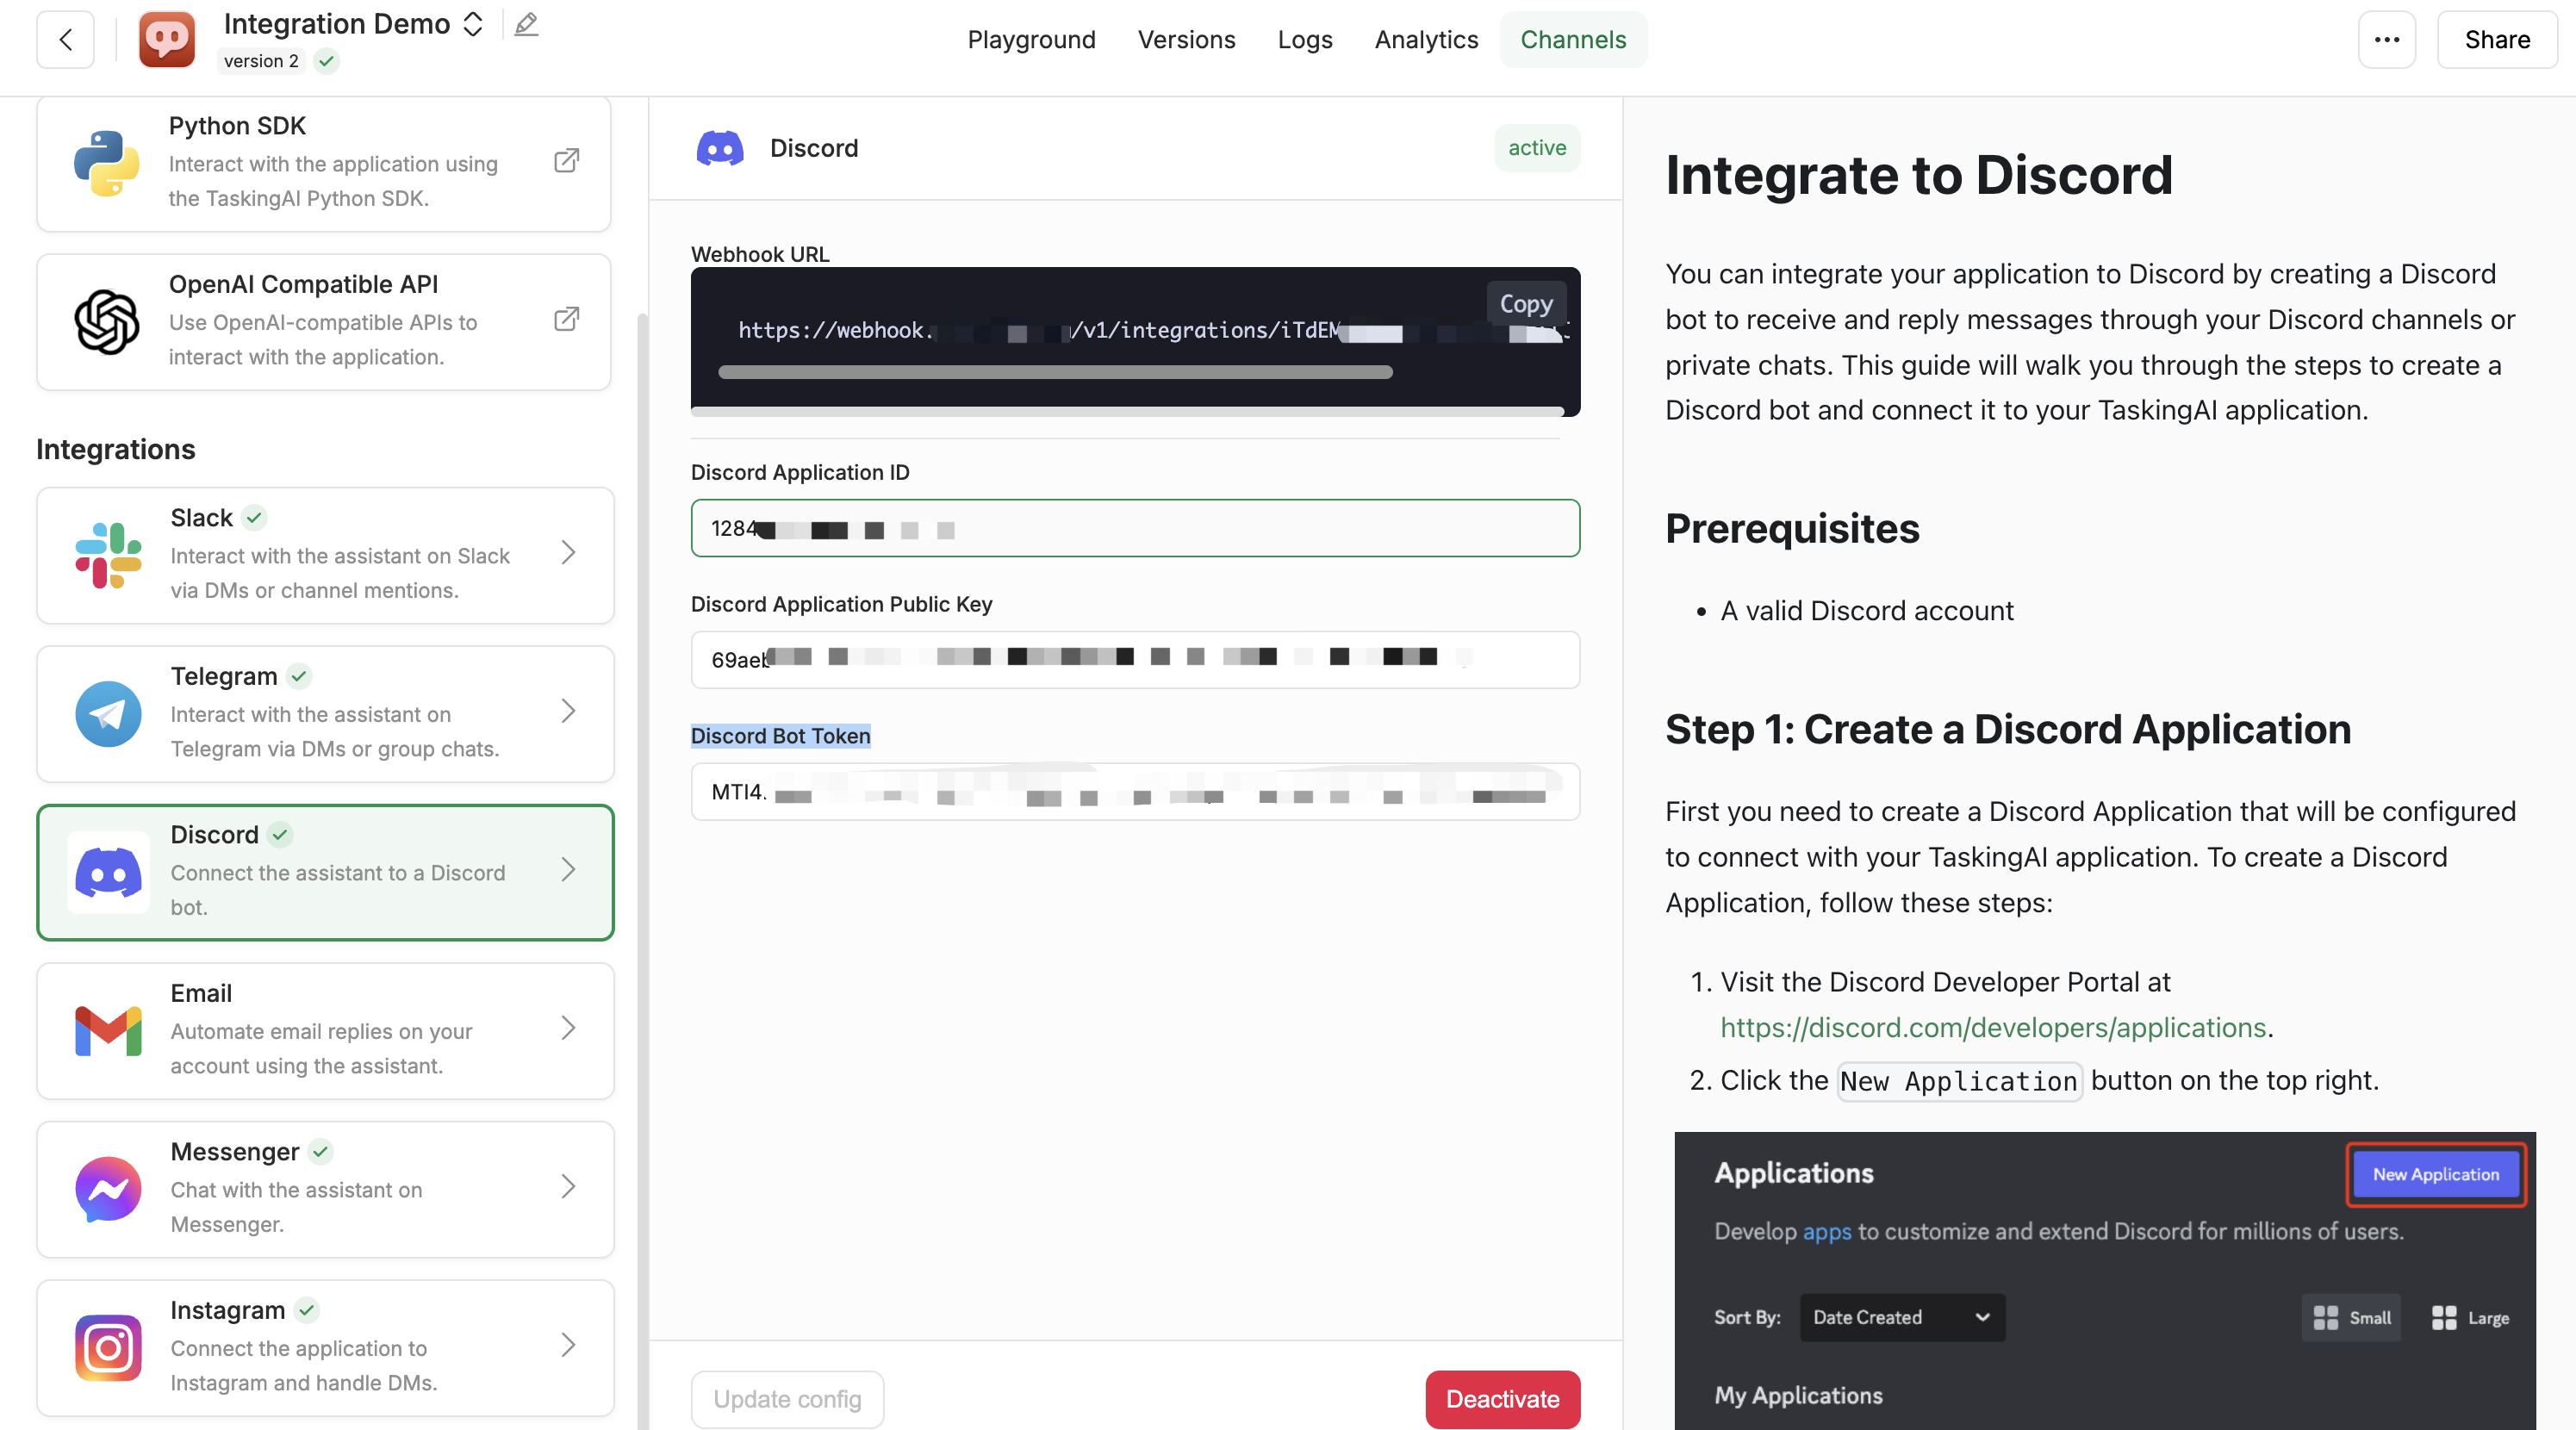Viewport: 2576px width, 1430px height.
Task: Click the version 2 verified checkmark
Action: 326,61
